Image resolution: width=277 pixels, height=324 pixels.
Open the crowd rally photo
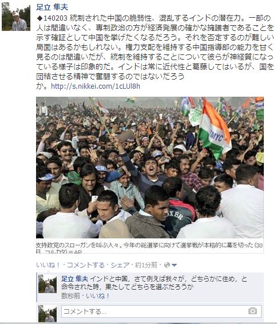click(x=150, y=168)
